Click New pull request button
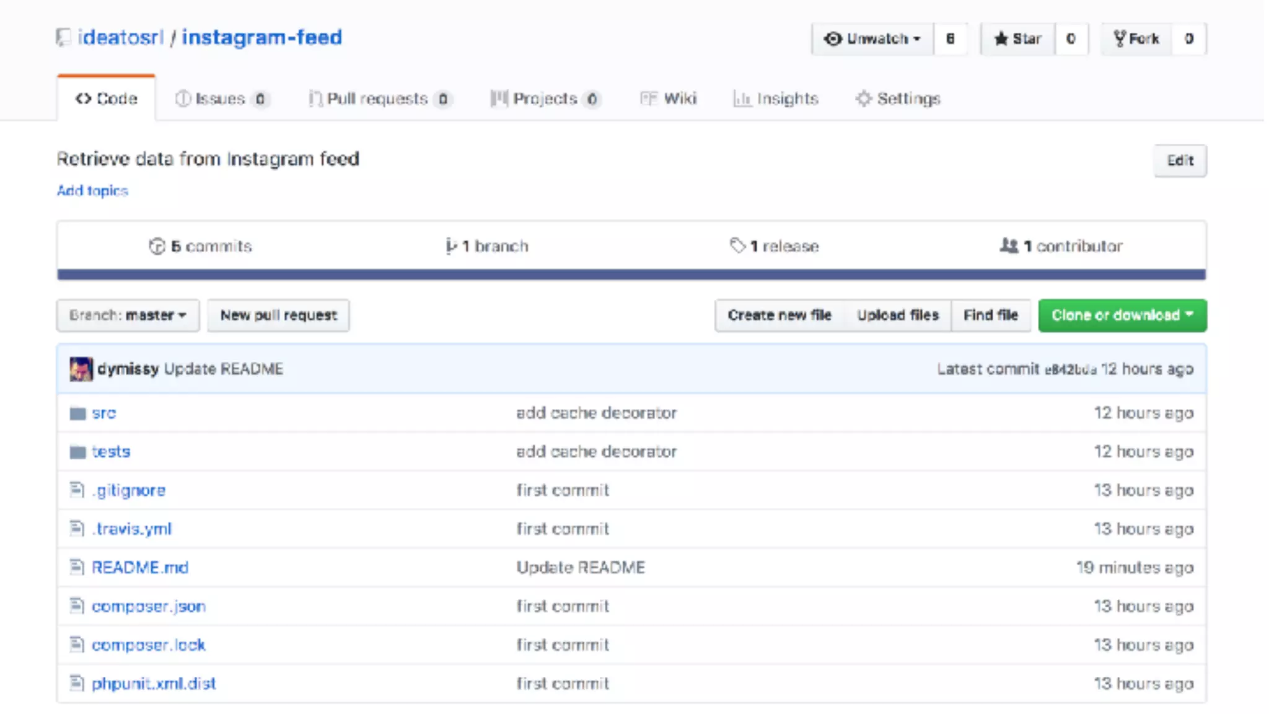 click(x=278, y=315)
